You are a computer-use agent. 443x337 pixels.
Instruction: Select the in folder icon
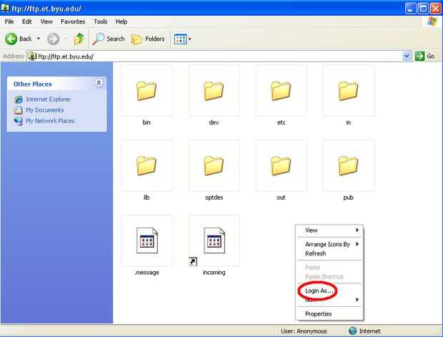click(348, 91)
